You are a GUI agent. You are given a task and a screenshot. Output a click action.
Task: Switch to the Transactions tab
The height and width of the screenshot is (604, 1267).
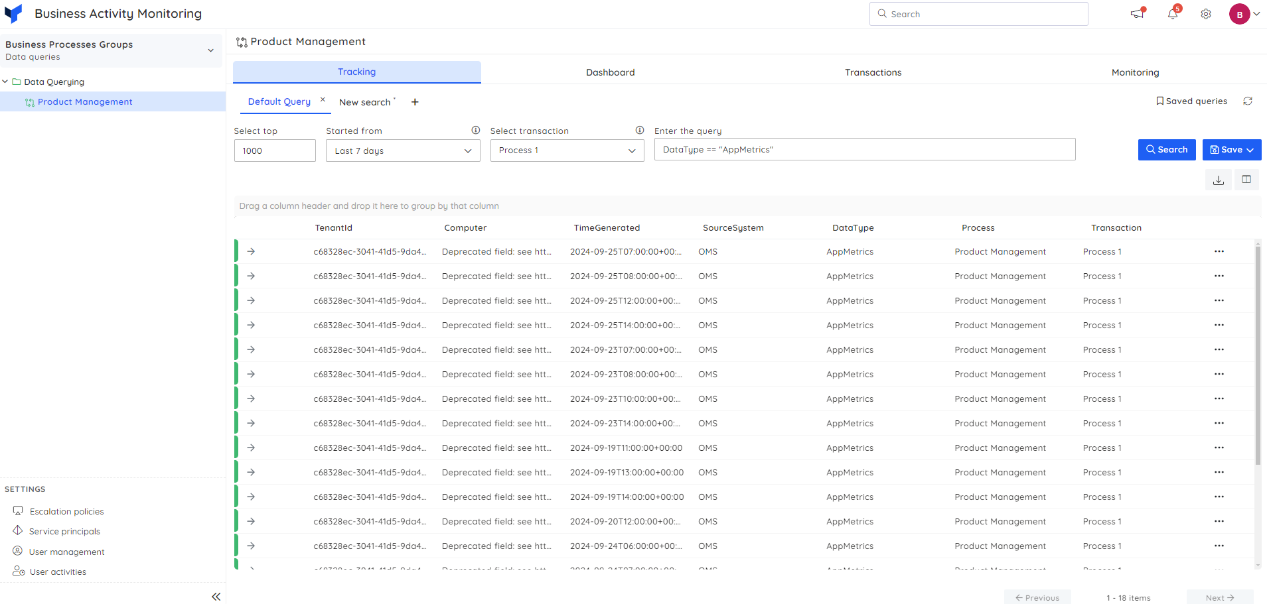pyautogui.click(x=873, y=72)
